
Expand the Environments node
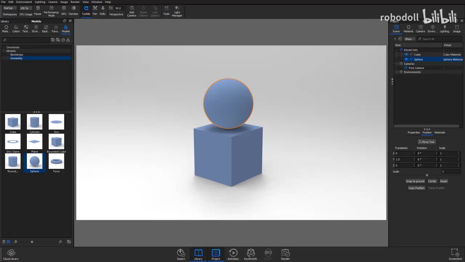coord(397,72)
